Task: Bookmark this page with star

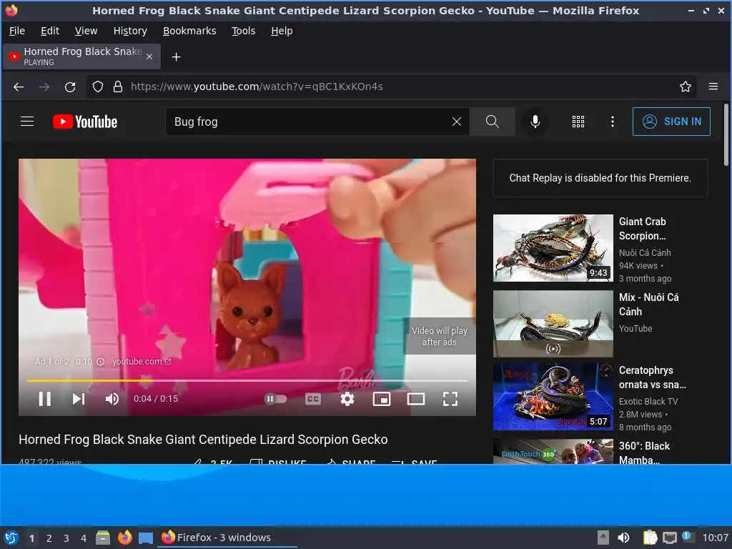Action: (686, 86)
